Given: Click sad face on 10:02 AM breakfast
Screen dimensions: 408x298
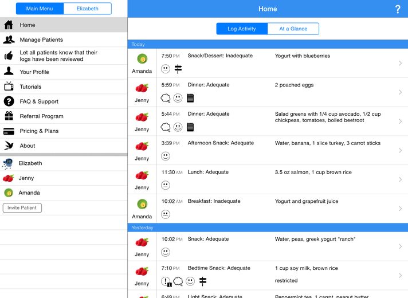Looking at the screenshot, I should 166,214.
